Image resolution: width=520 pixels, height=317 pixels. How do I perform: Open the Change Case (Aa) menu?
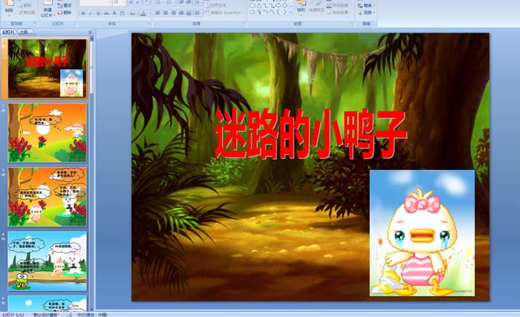[132, 13]
